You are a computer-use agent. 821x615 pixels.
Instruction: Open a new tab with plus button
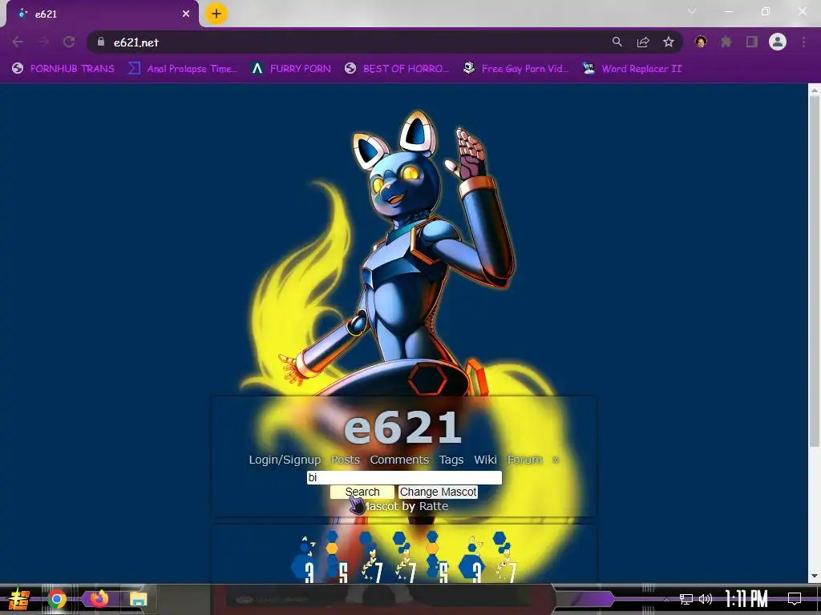tap(216, 14)
